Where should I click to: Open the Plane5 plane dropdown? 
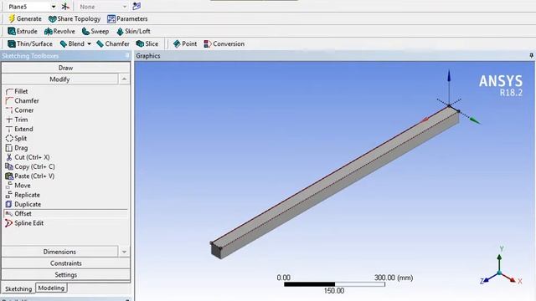[54, 7]
